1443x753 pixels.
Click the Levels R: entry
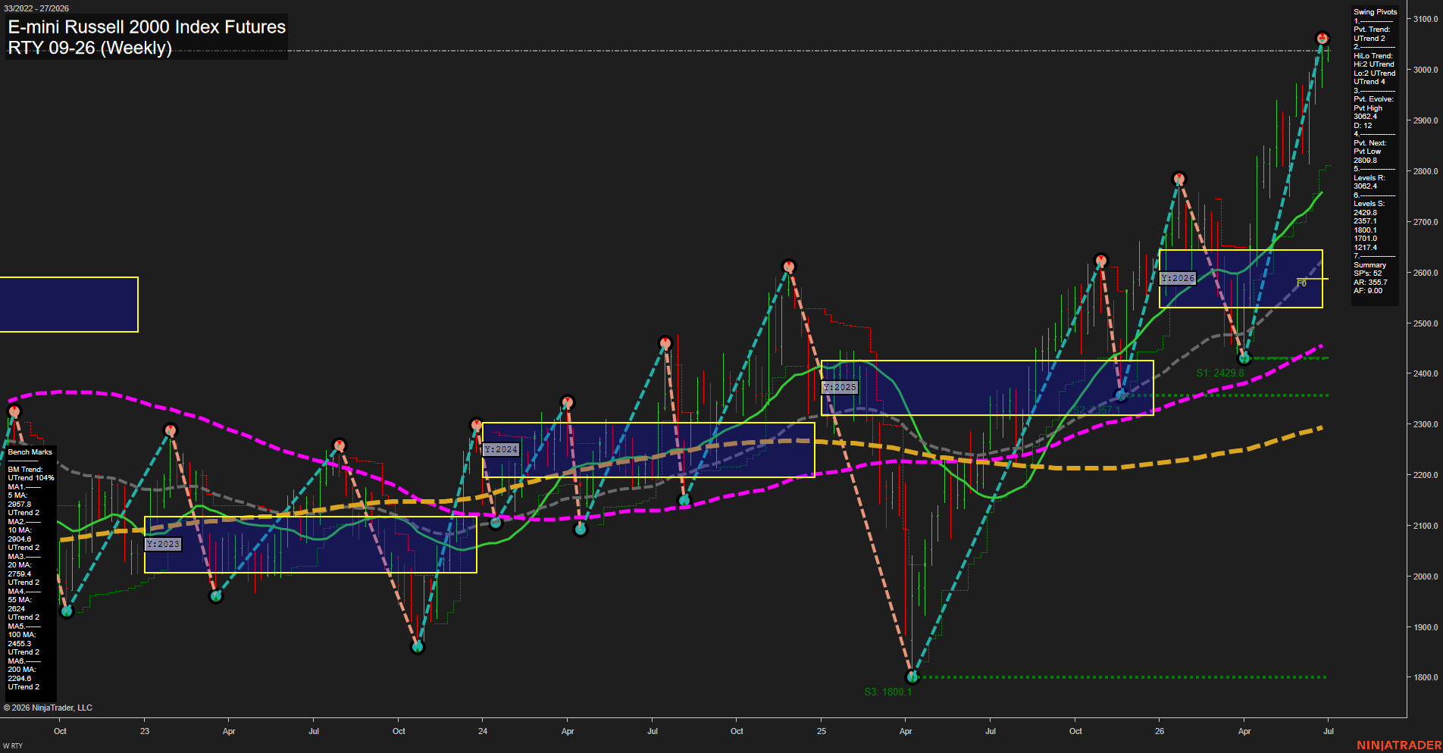(1369, 178)
